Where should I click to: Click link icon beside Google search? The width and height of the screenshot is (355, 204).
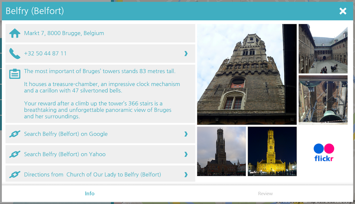(15, 134)
